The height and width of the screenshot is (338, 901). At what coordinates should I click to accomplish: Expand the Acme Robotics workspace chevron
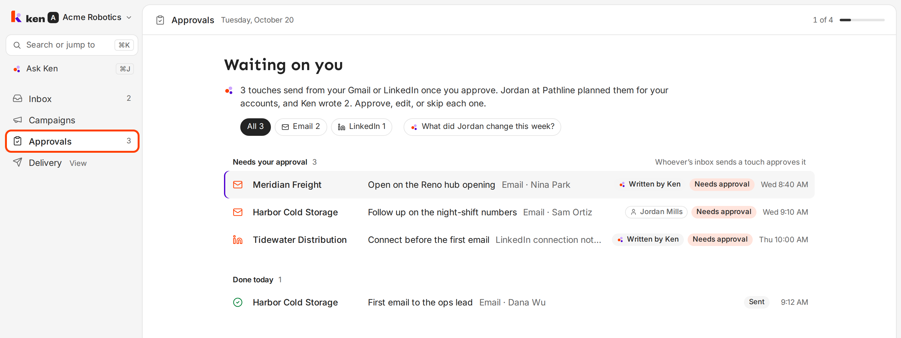pos(129,18)
